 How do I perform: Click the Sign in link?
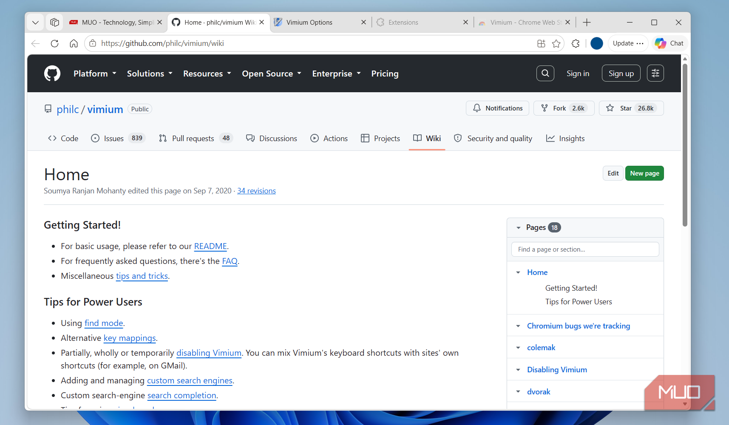click(578, 74)
